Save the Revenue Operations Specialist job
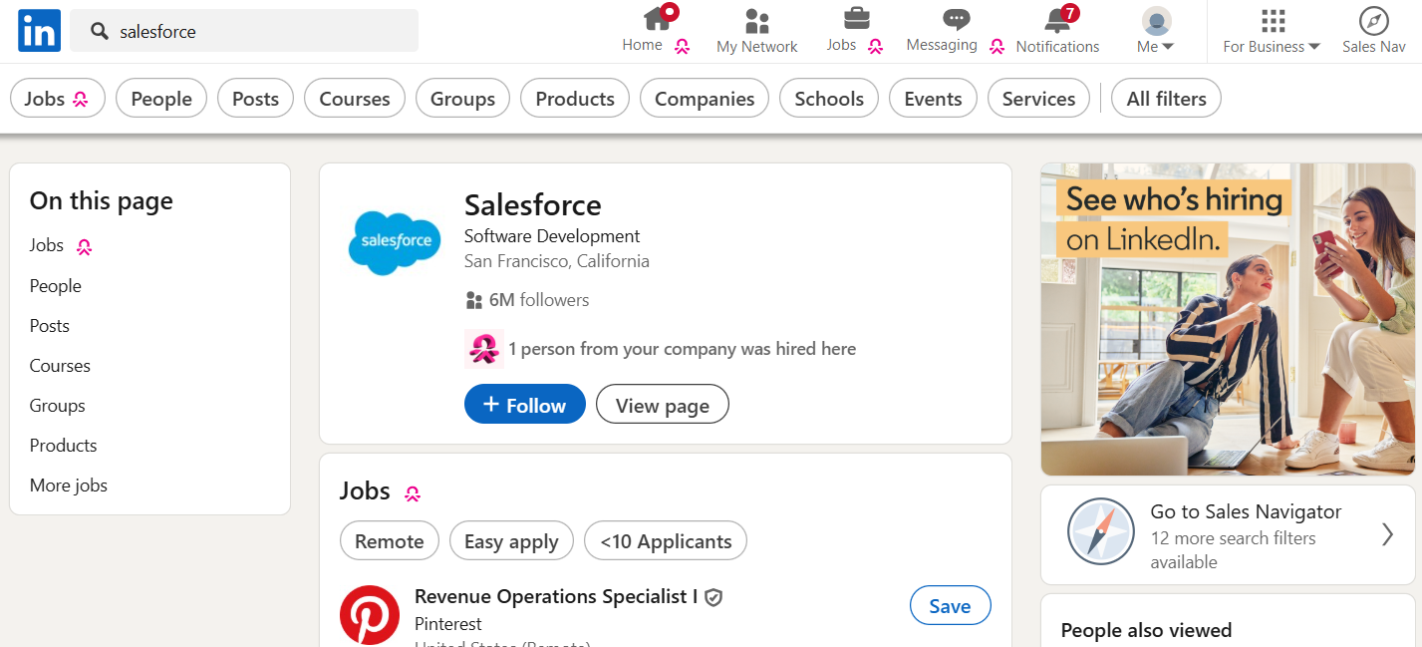Viewport: 1422px width, 647px height. tap(951, 606)
